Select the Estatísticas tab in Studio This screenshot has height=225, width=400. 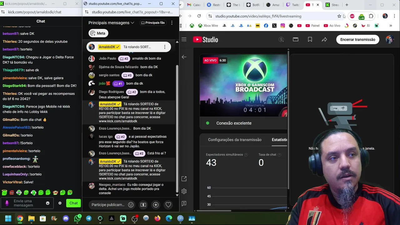pyautogui.click(x=279, y=140)
